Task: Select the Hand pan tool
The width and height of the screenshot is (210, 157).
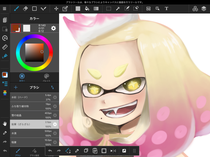Action: pyautogui.click(x=5, y=124)
